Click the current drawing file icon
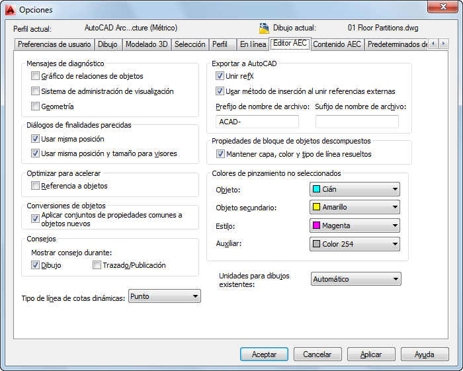This screenshot has height=371, width=463. [x=264, y=28]
